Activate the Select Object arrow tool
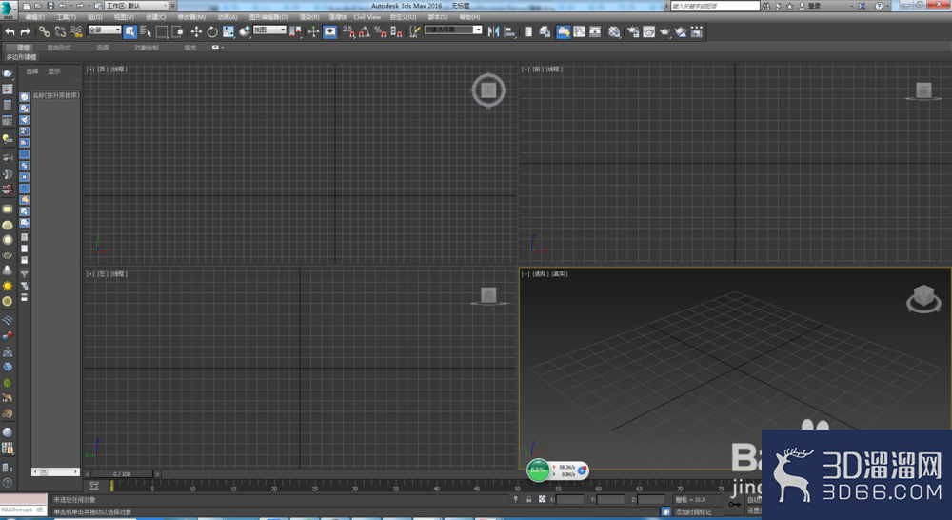The image size is (952, 520). (x=129, y=31)
